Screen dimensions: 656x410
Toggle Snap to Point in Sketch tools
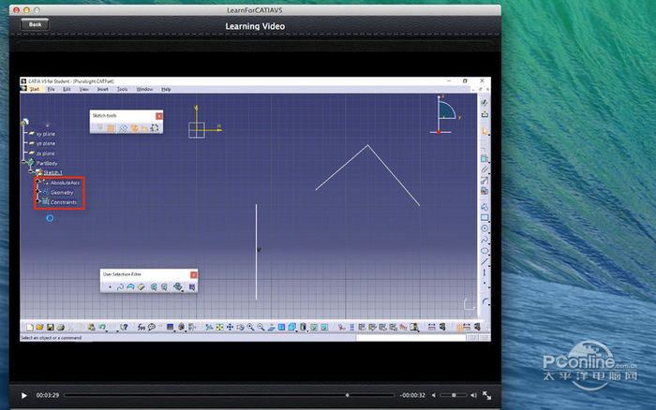coord(111,128)
